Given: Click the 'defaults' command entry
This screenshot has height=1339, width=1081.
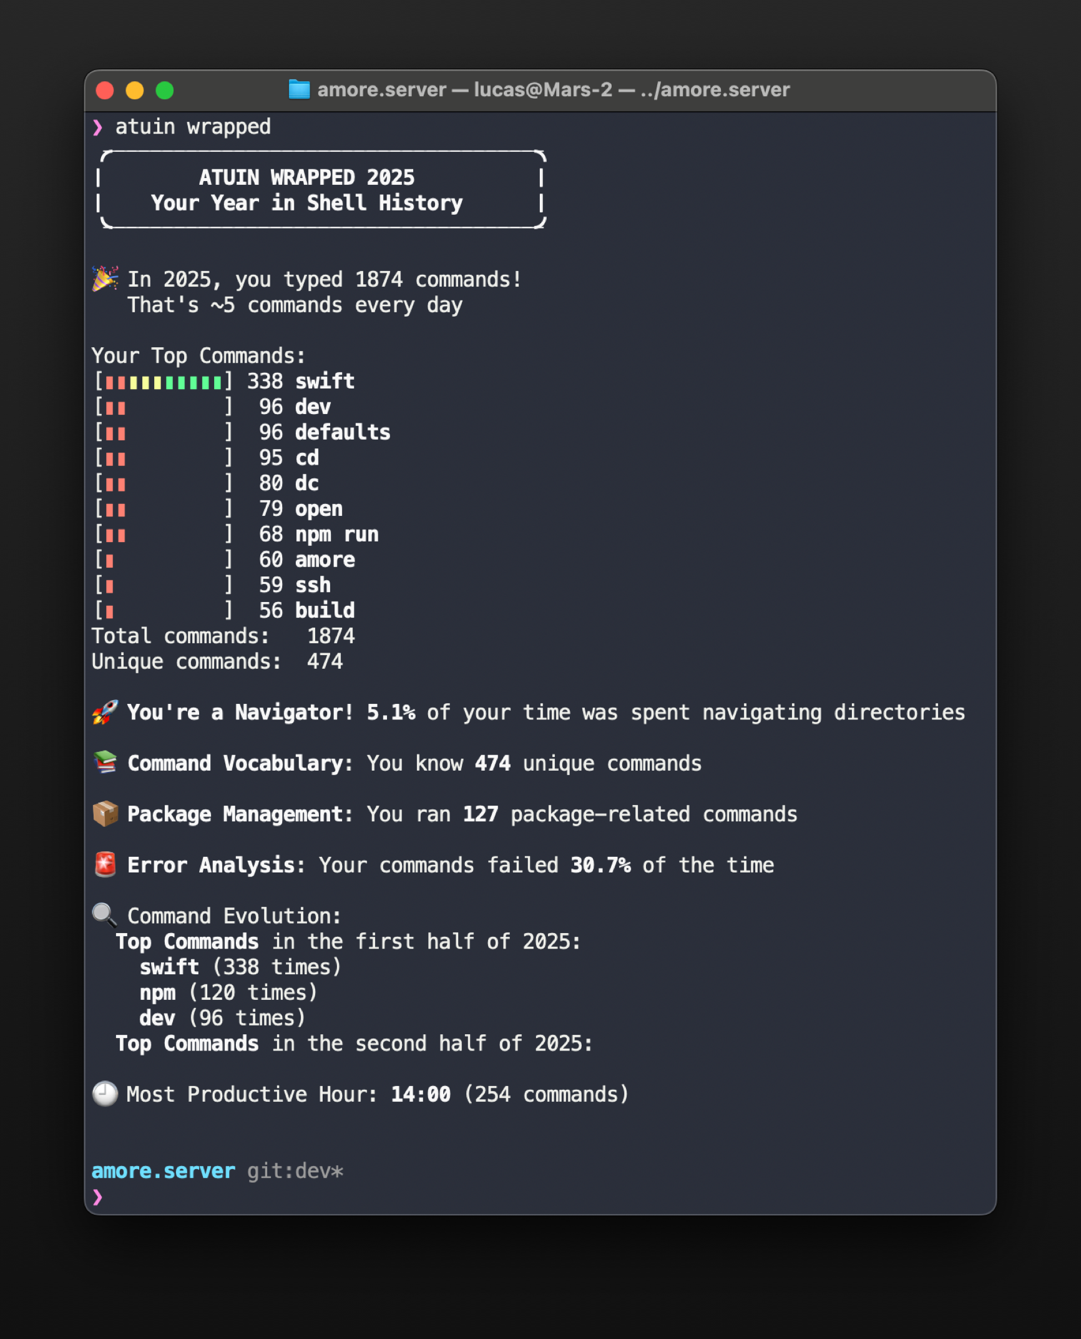Looking at the screenshot, I should (x=343, y=432).
